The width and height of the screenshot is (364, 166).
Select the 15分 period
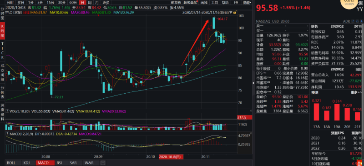50,3
